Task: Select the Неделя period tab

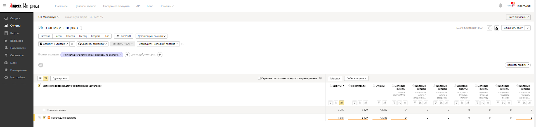Action: pyautogui.click(x=70, y=36)
